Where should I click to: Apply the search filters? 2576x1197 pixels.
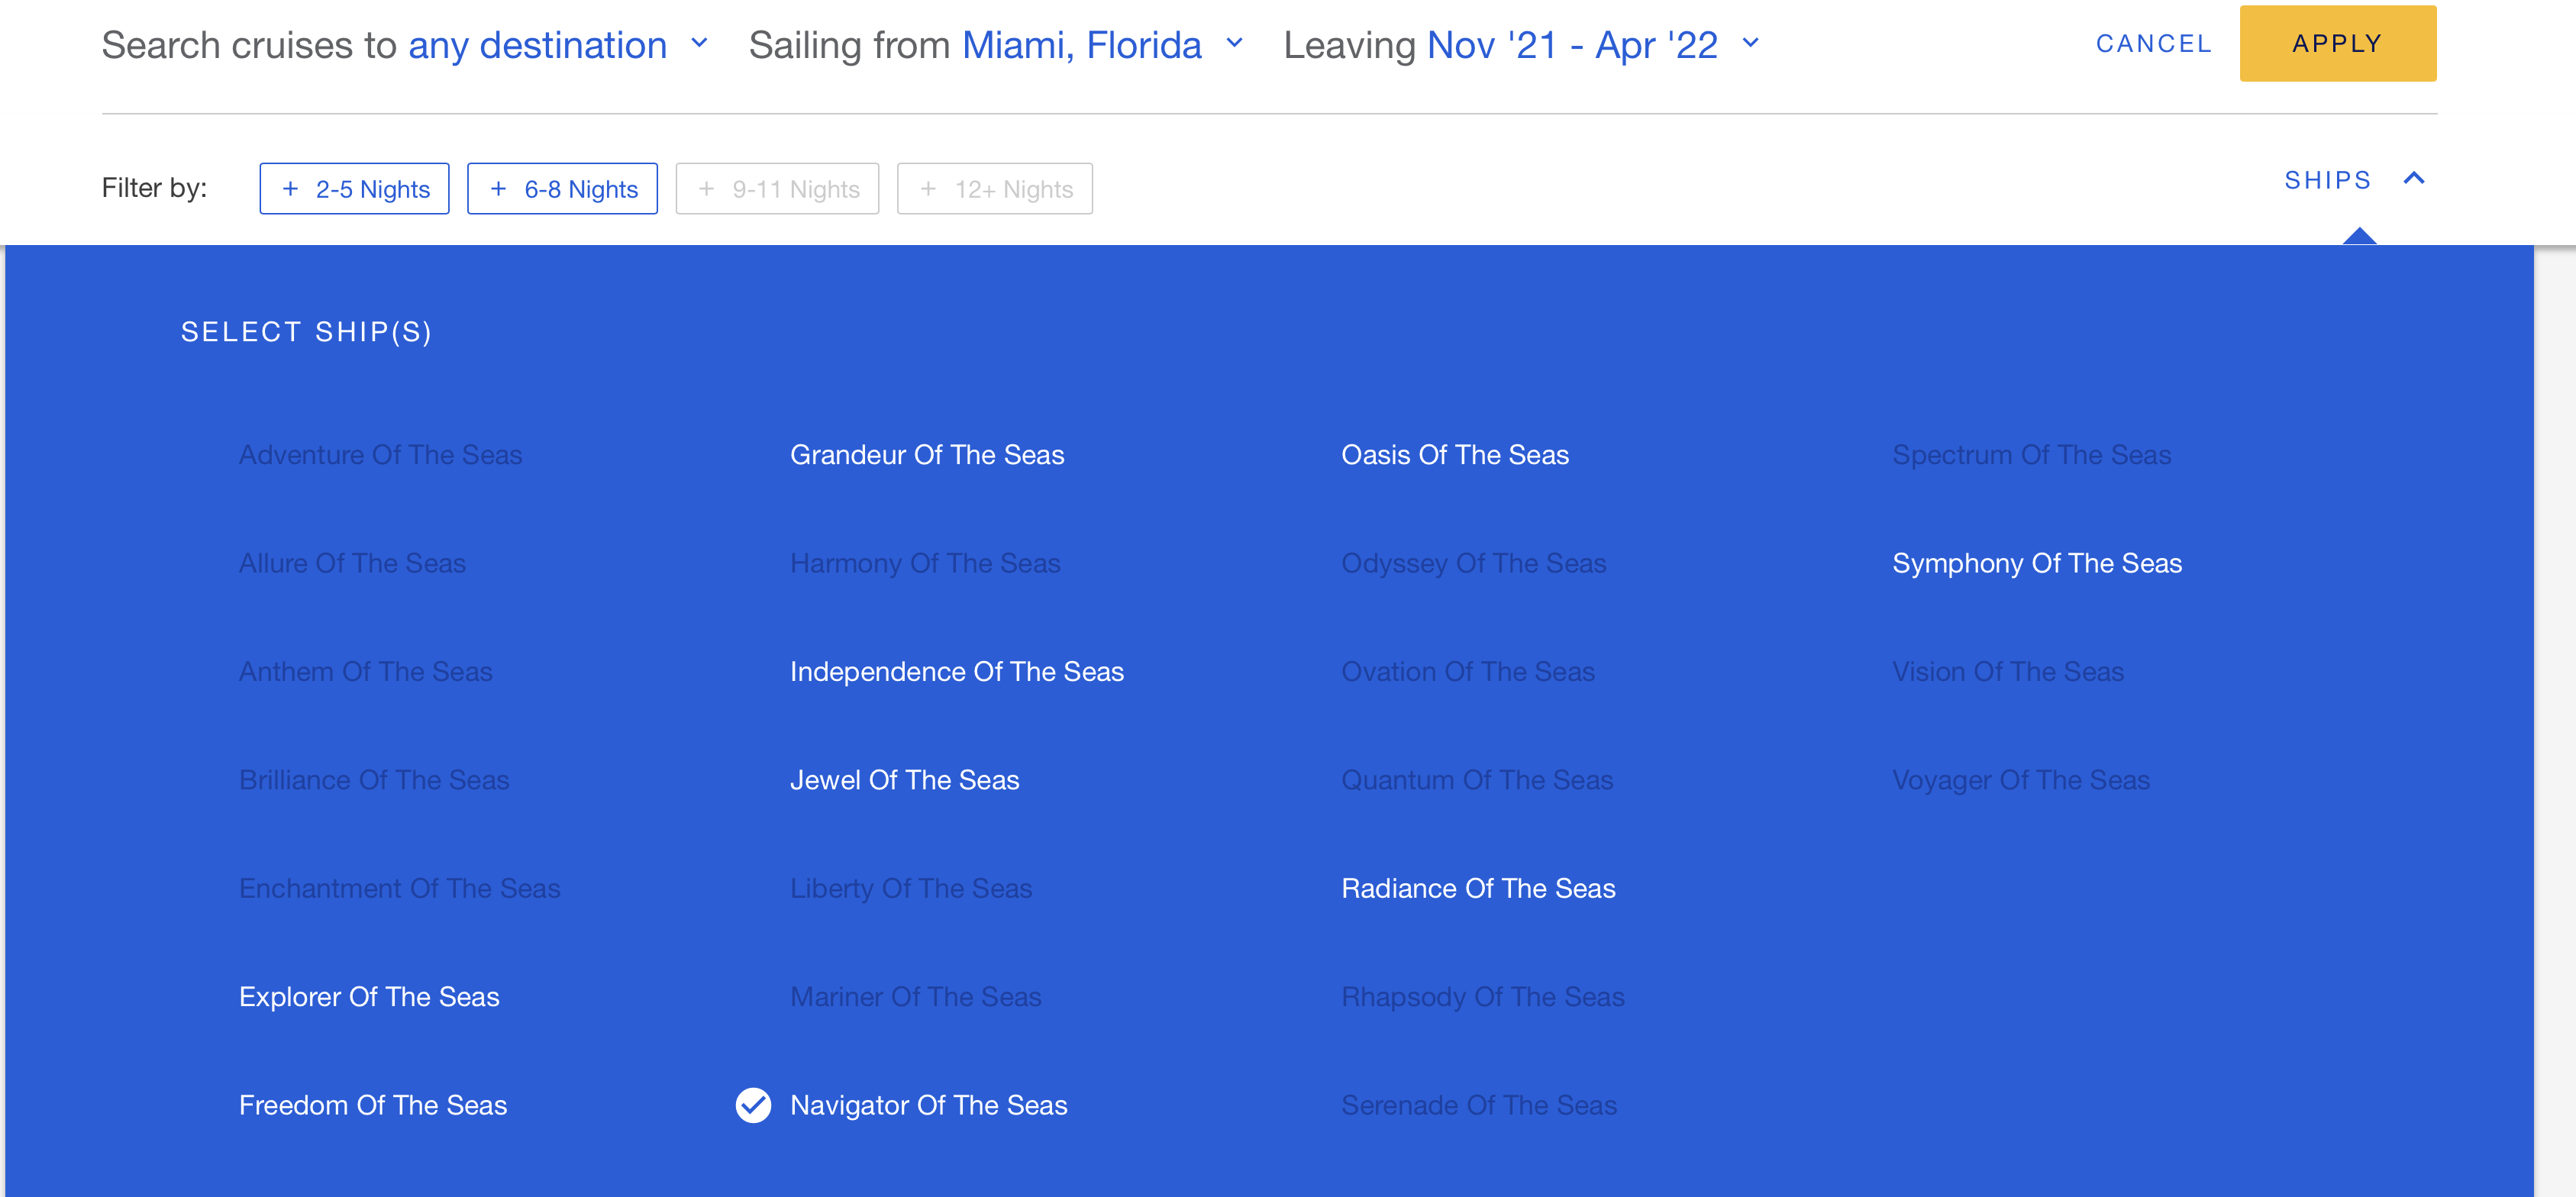click(2337, 44)
